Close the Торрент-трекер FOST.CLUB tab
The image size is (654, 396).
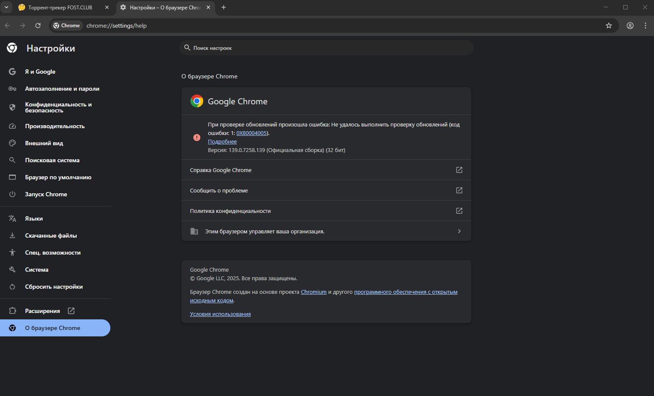click(107, 7)
